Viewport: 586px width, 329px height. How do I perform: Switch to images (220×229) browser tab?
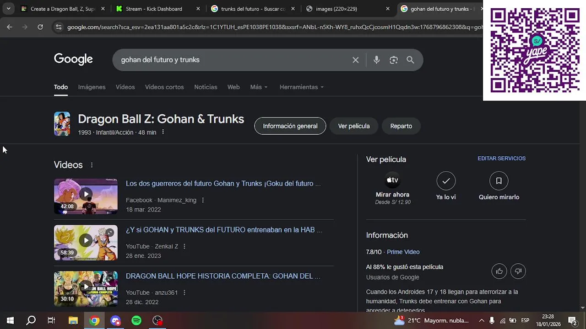pyautogui.click(x=348, y=9)
